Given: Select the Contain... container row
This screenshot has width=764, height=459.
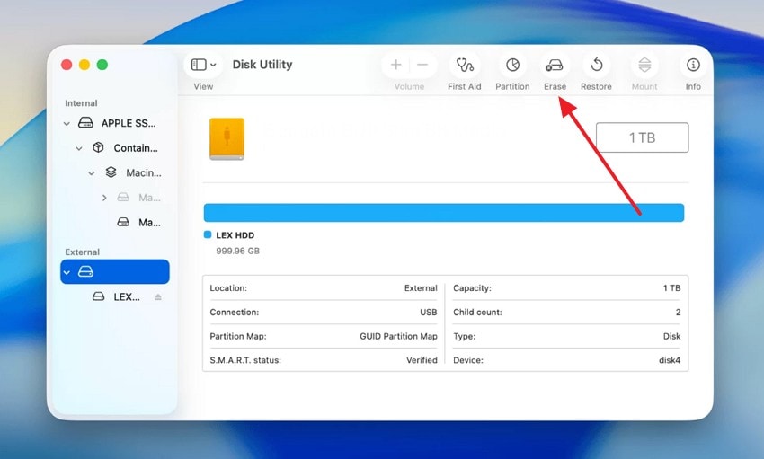Looking at the screenshot, I should [115, 148].
